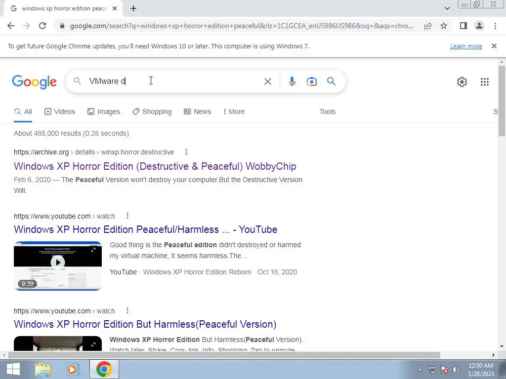Screen dimensions: 506x379
Task: View site info via padlock icon
Action: point(62,26)
